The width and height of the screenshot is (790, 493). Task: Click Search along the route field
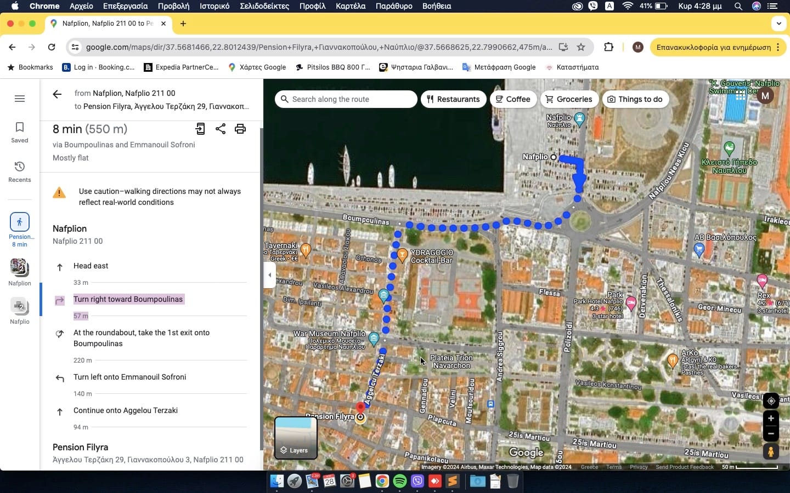pos(346,99)
